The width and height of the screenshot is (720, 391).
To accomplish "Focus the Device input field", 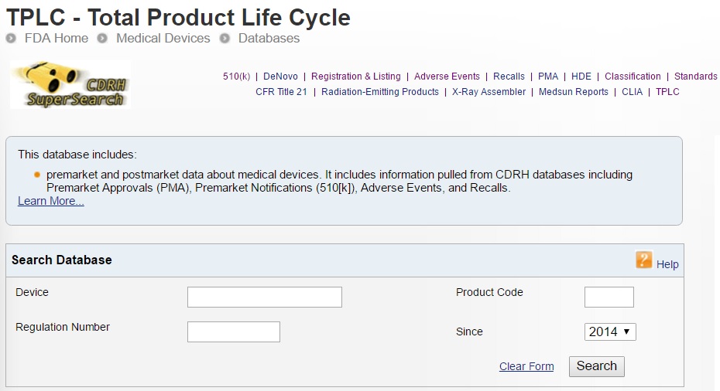I will tap(265, 297).
